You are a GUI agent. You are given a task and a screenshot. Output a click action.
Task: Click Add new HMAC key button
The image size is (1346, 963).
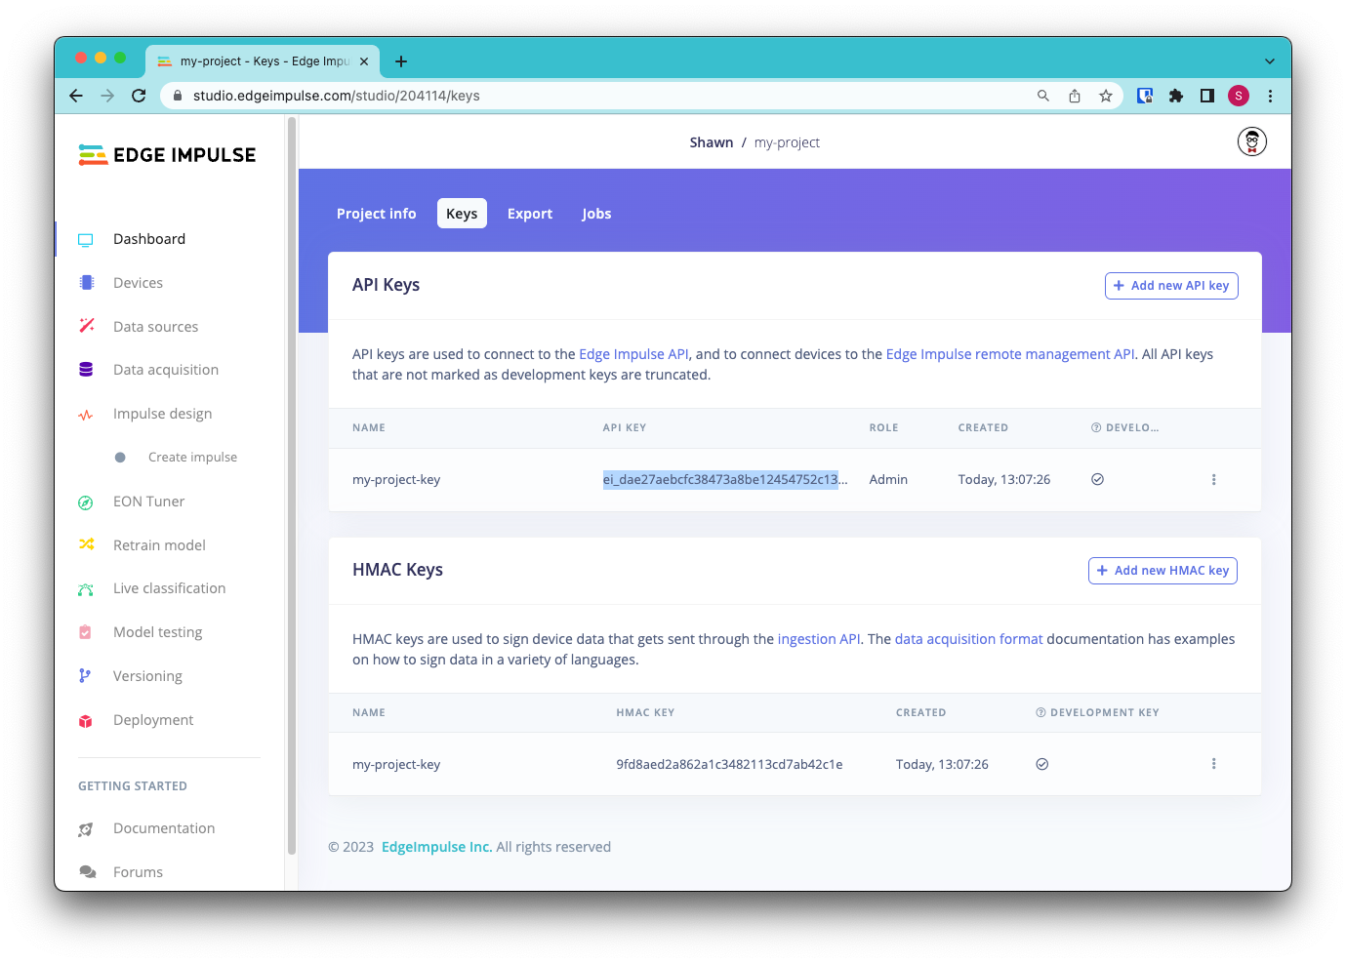point(1162,571)
